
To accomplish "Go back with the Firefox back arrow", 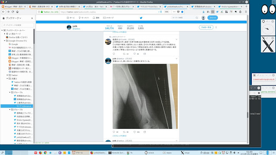I will 3,12.
